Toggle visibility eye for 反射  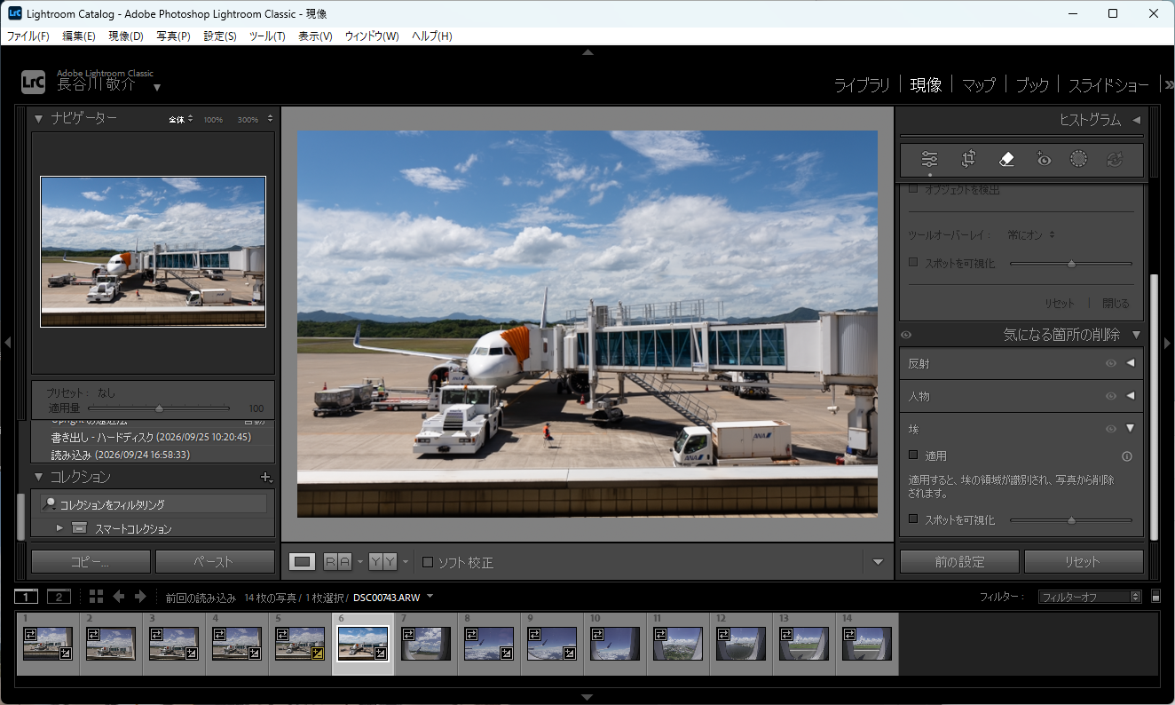point(1110,363)
